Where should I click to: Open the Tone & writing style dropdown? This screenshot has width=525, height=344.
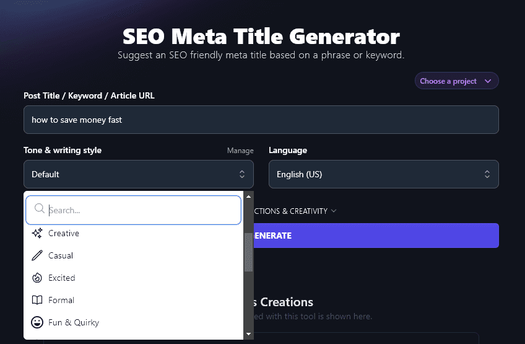(139, 175)
